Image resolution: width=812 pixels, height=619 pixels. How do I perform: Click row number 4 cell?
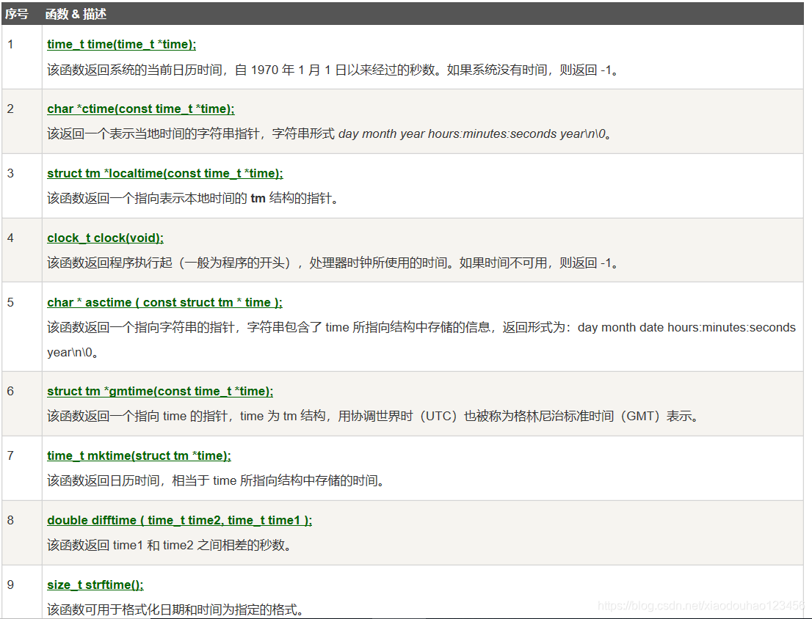point(22,250)
